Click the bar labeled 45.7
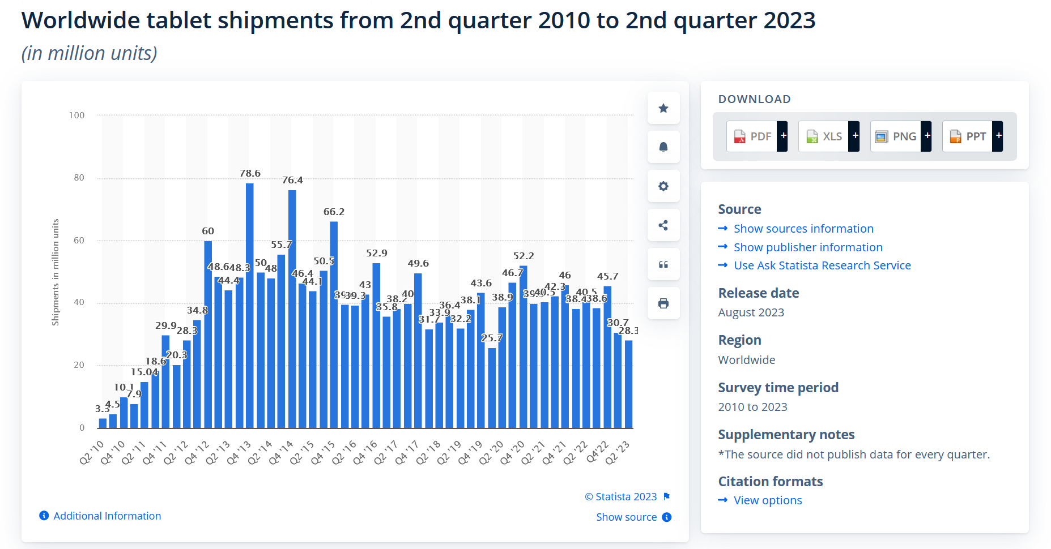Viewport: 1051px width, 549px height. click(607, 357)
